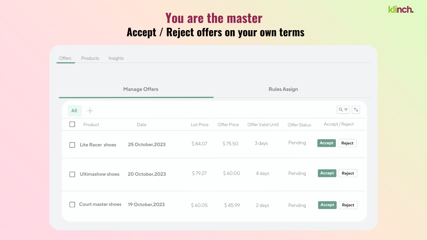Accept the Court master shoes offer
427x240 pixels.
point(327,205)
